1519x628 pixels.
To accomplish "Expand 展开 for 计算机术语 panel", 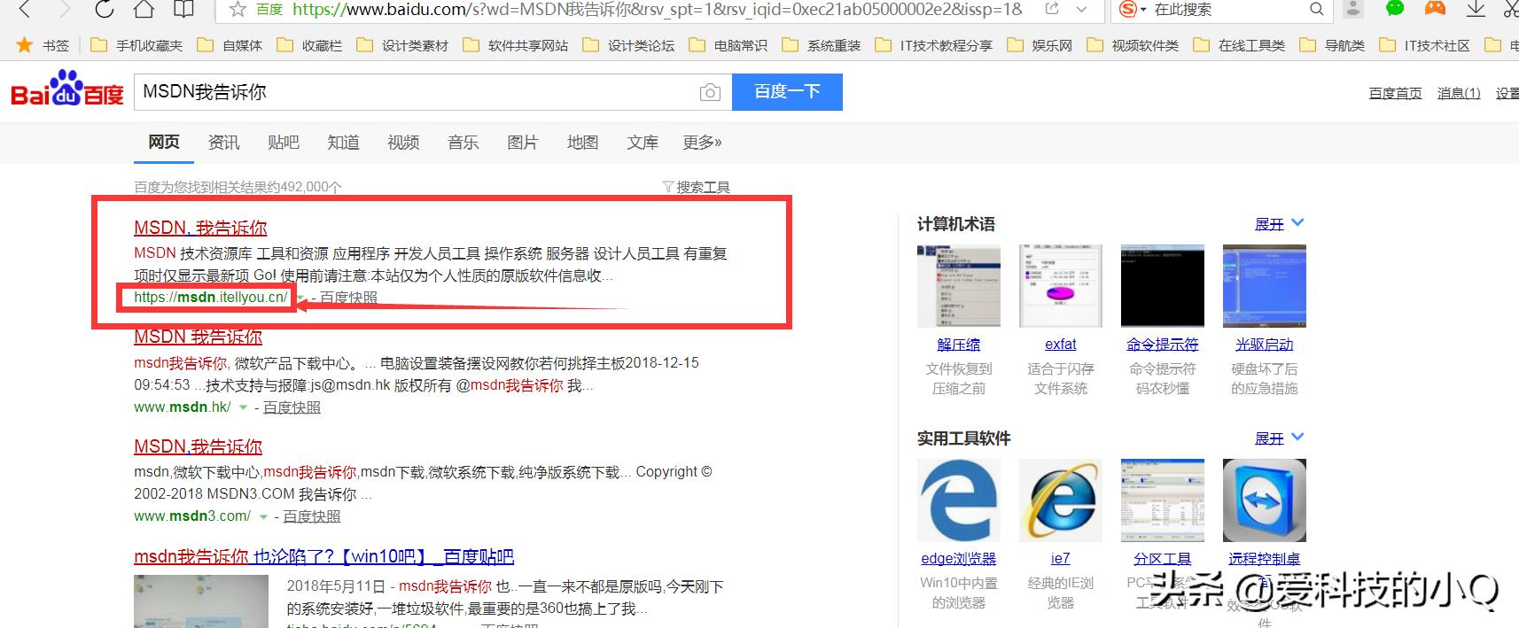I will click(1279, 223).
